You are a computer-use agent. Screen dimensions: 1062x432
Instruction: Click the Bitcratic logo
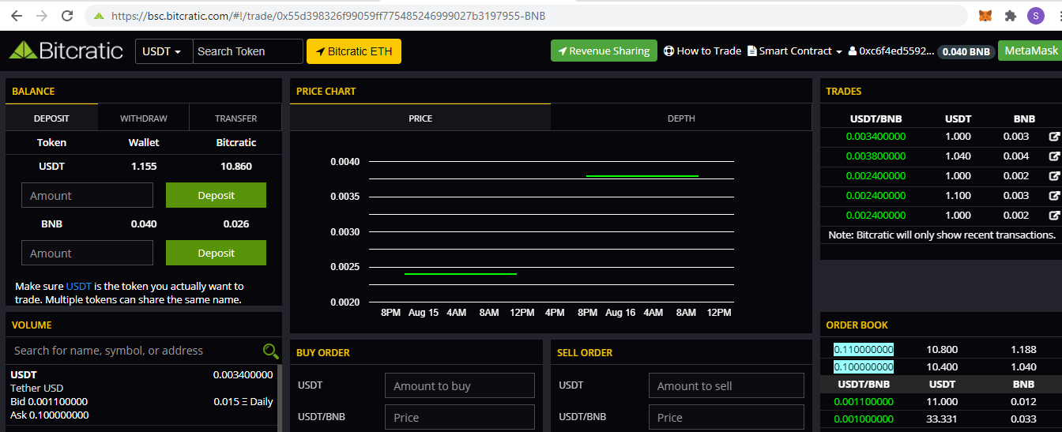66,51
